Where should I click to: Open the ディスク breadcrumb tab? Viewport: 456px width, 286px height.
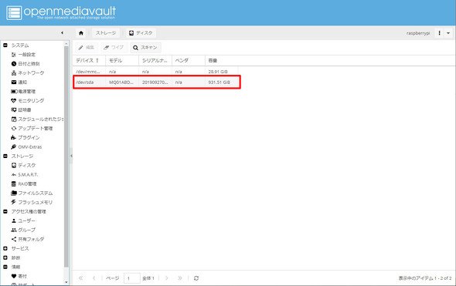(x=141, y=33)
